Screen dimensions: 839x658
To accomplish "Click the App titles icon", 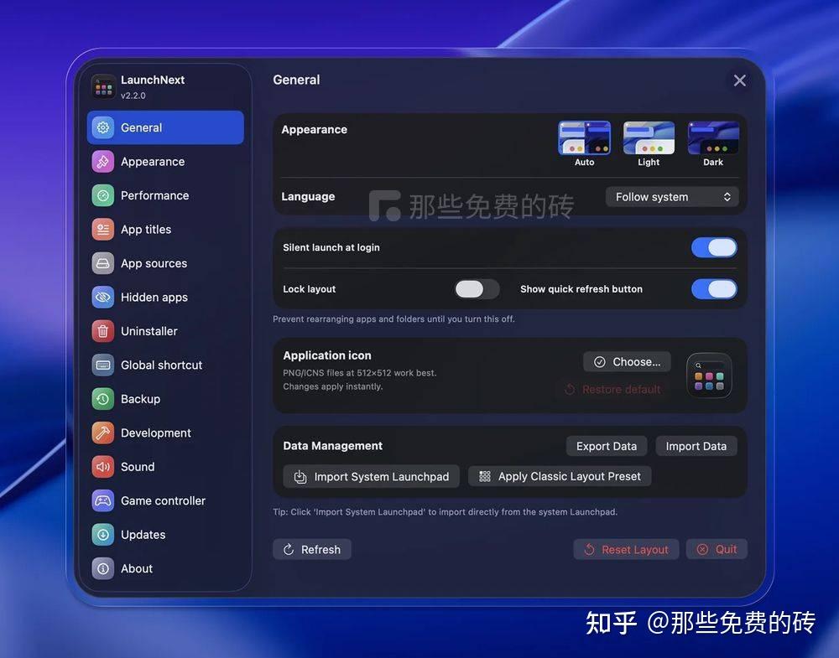I will [102, 230].
